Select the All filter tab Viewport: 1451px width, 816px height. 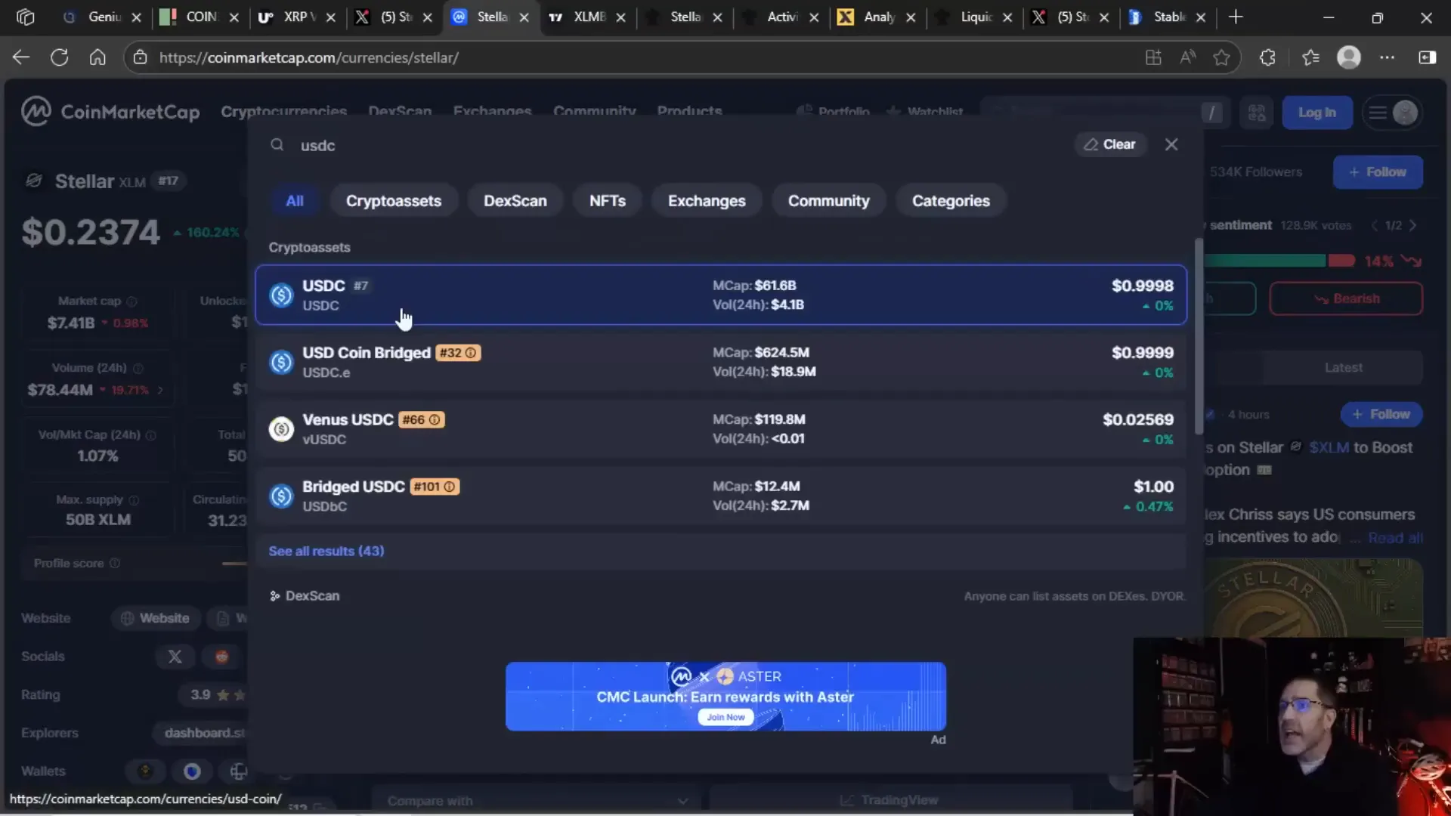[295, 201]
